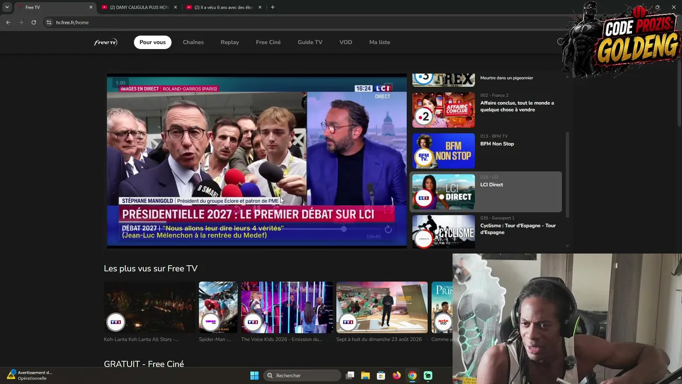Close the DANY CALIGULA YouTube tab
Image resolution: width=682 pixels, height=384 pixels.
(175, 7)
